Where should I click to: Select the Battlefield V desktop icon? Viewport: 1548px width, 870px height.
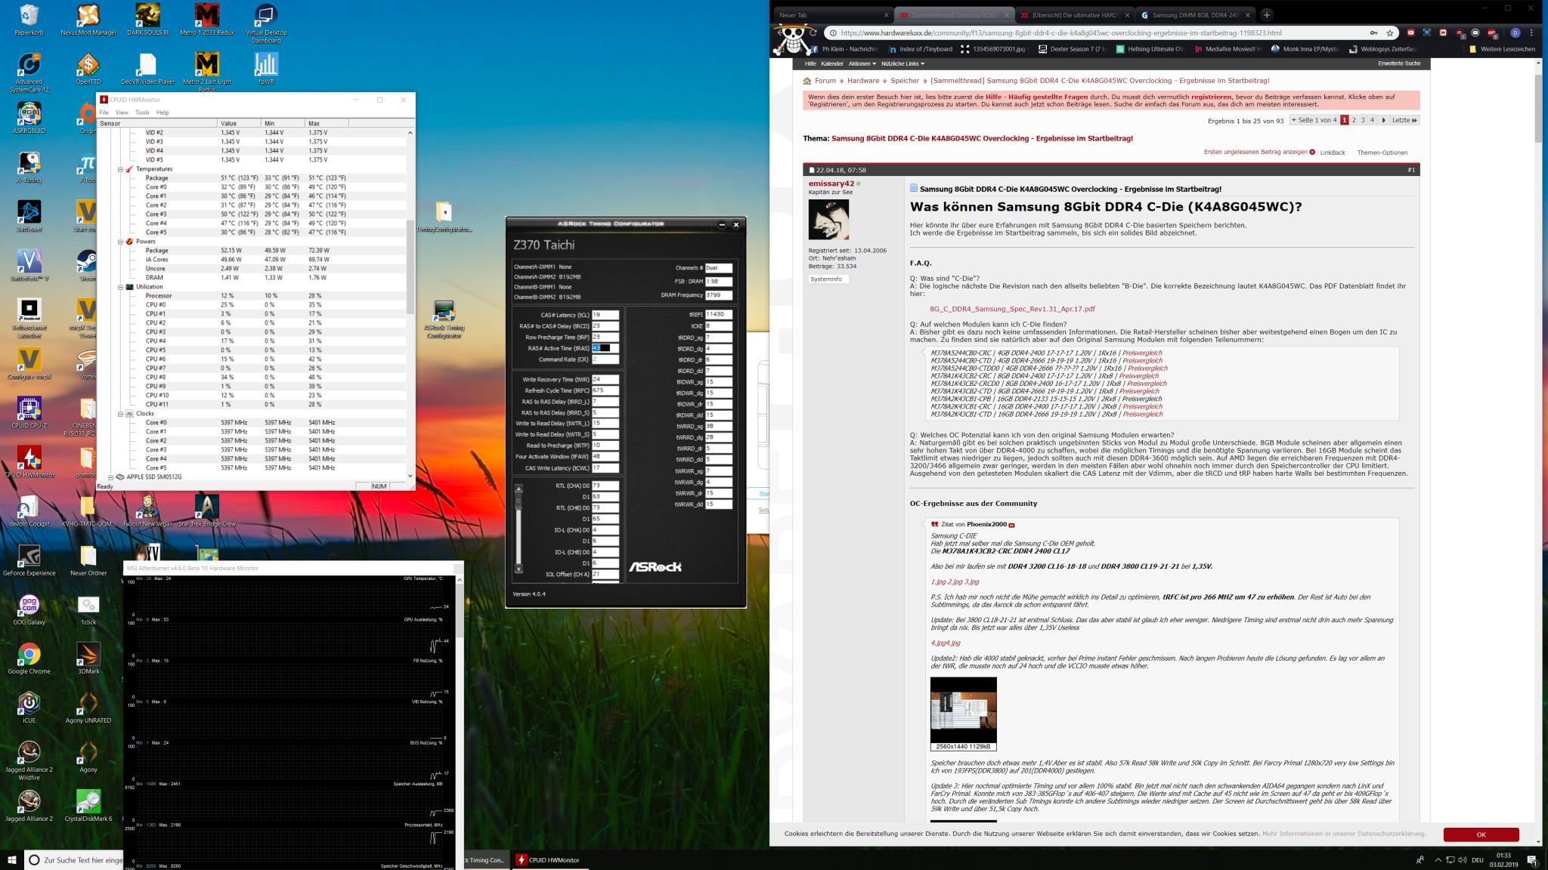pyautogui.click(x=29, y=266)
